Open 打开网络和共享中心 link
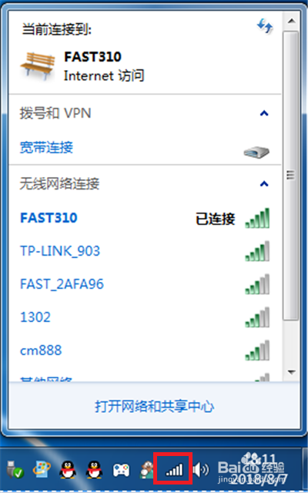Screen dimensions: 308x493 154,406
